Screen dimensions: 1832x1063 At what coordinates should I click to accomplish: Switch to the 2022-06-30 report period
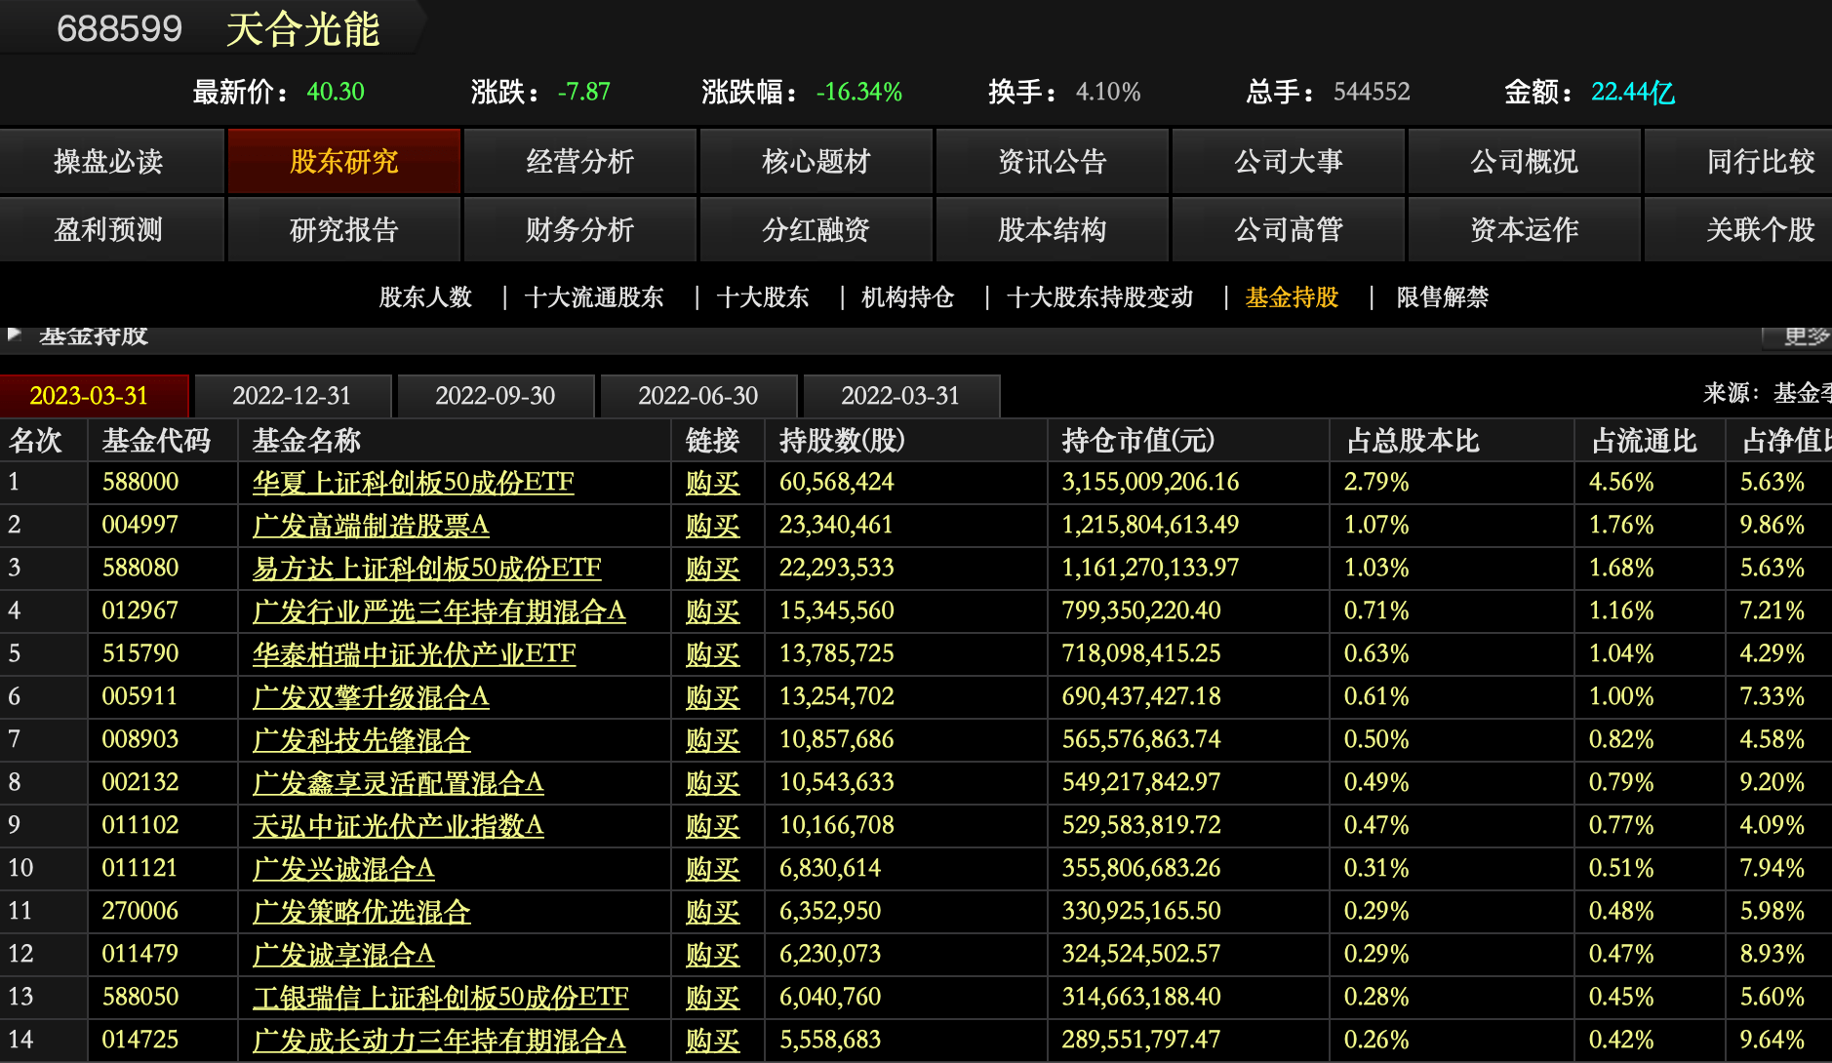697,396
